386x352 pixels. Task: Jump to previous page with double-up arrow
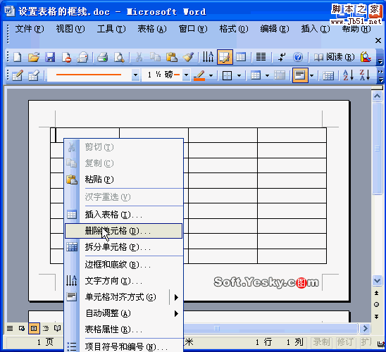pos(376,293)
